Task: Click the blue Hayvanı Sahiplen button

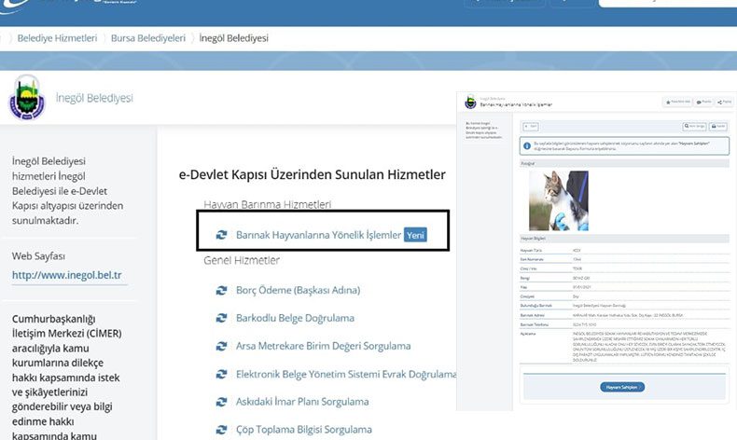Action: point(622,387)
